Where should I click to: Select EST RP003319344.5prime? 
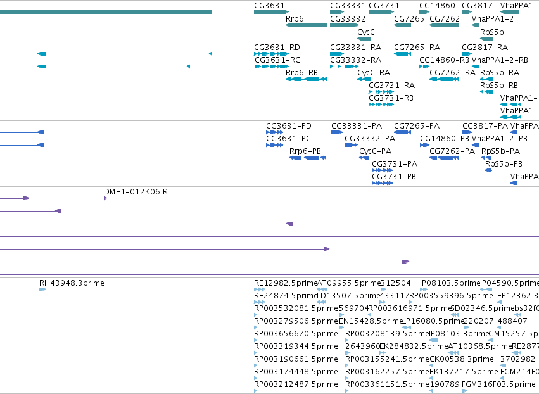coord(296,346)
